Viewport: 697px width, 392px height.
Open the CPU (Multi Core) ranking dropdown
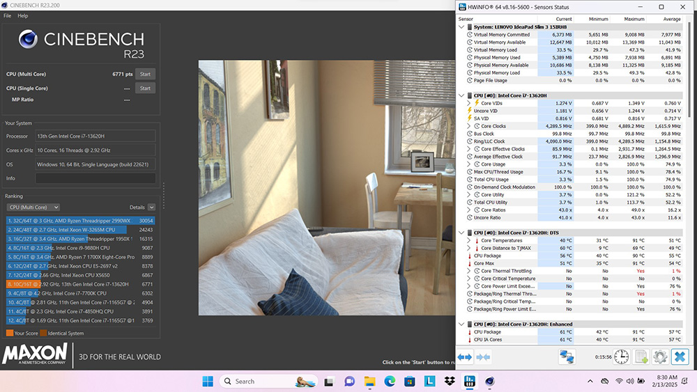coord(33,207)
